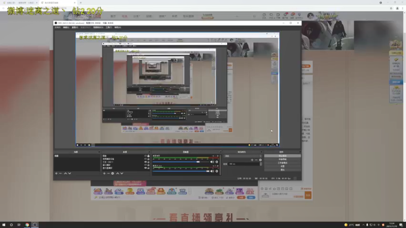This screenshot has width=406, height=228.
Task: Adjust the desktop audio volume slider handle
Action: [x=198, y=162]
